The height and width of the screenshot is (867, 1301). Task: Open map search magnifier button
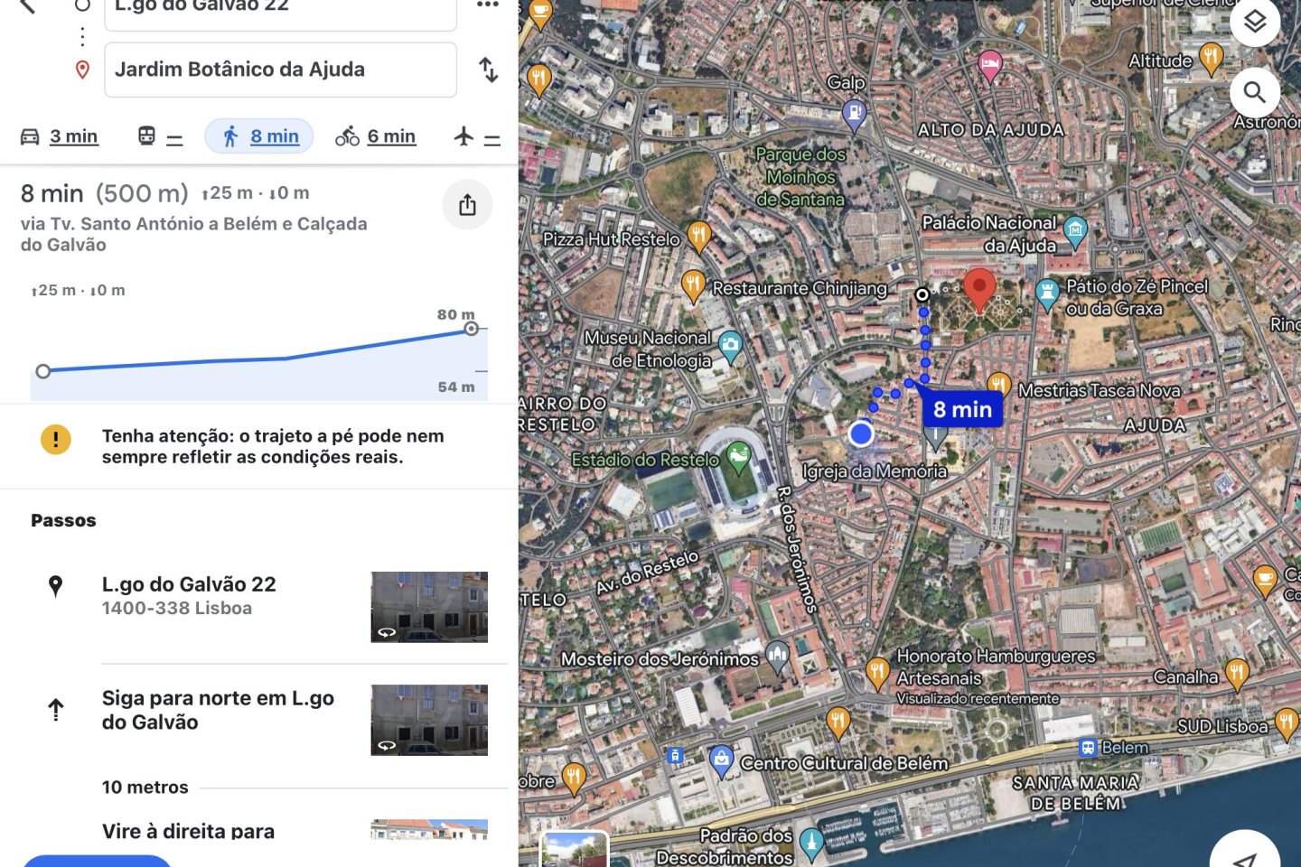pos(1255,92)
